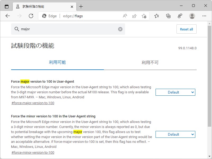This screenshot has width=212, height=159.
Task: Open the Settings and more menu
Action: 204,16
